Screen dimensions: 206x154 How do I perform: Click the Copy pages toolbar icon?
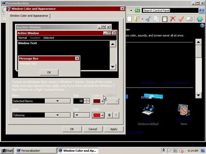(157, 19)
